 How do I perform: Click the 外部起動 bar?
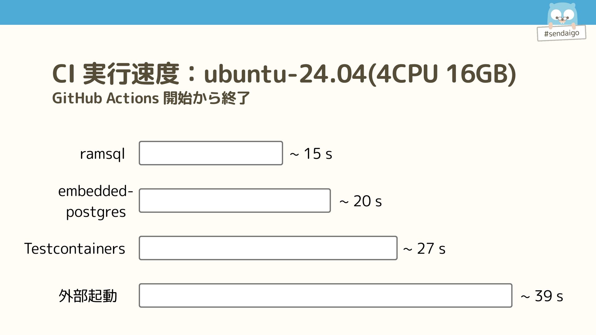[325, 296]
